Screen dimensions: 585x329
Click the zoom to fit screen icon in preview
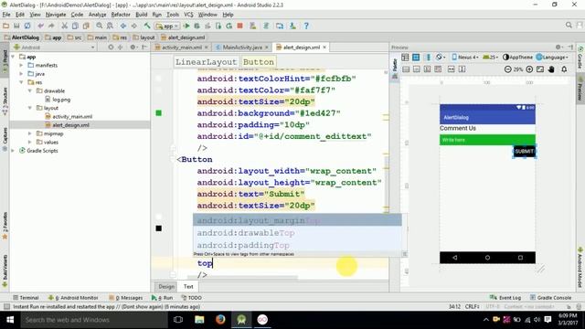pos(540,69)
